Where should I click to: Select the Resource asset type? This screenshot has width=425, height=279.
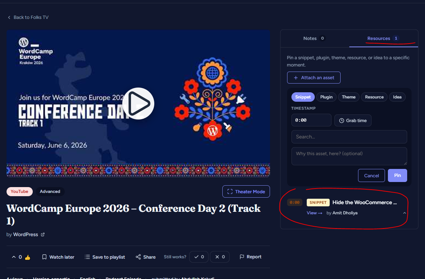374,97
